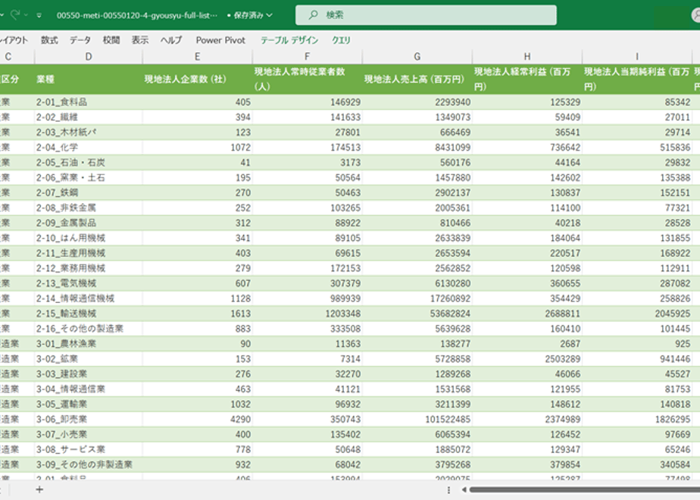Open the Power Pivot ribbon tab
Image resolution: width=700 pixels, height=500 pixels.
pyautogui.click(x=220, y=40)
